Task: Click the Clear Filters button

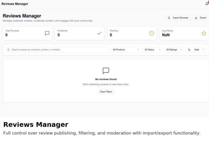Action: pyautogui.click(x=106, y=92)
